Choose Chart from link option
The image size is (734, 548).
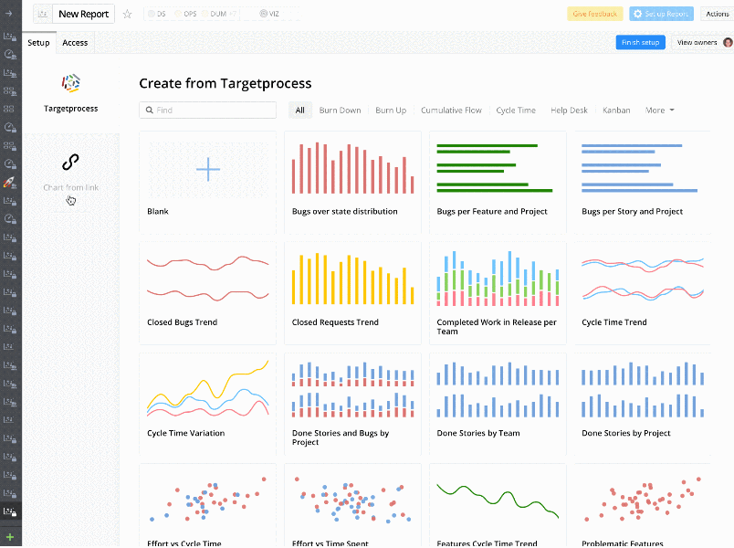[70, 174]
